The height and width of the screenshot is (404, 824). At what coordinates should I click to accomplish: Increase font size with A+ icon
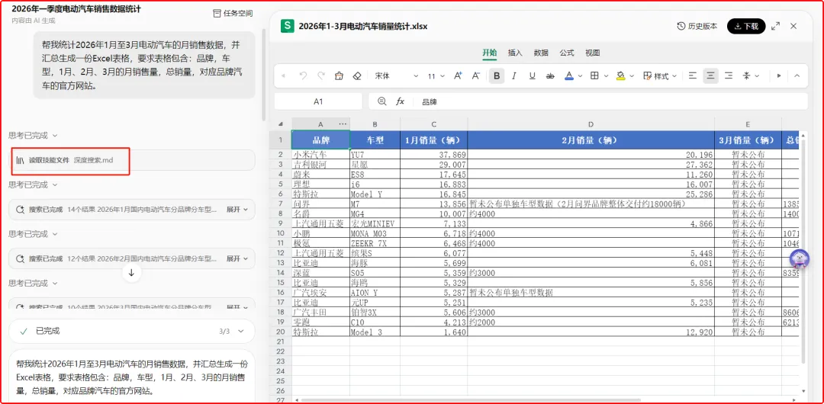coord(458,76)
